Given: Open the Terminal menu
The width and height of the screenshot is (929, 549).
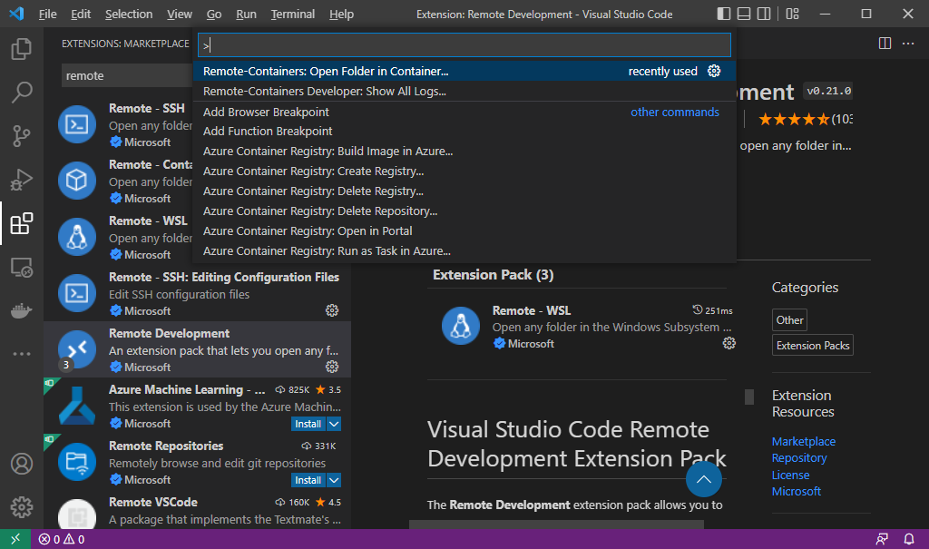Looking at the screenshot, I should pyautogui.click(x=293, y=14).
